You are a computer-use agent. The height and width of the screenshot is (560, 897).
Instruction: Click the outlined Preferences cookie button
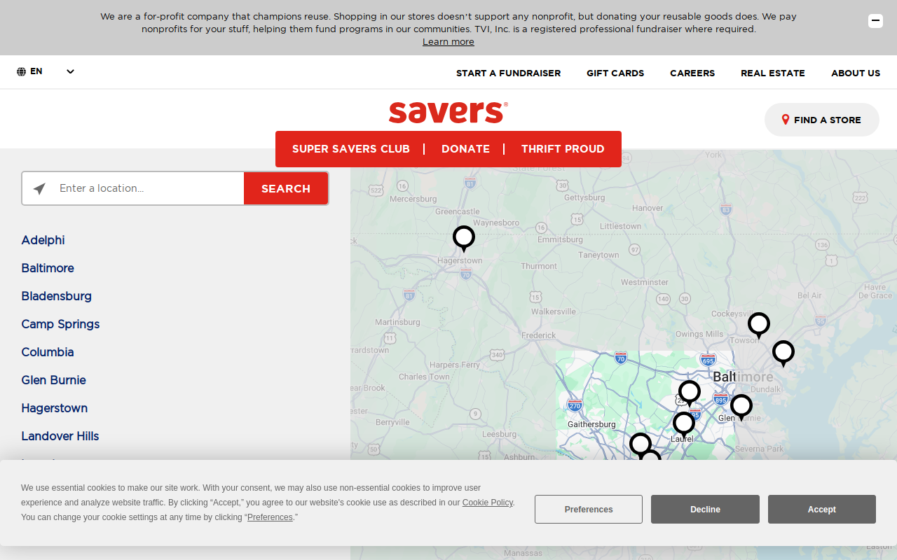(x=589, y=510)
